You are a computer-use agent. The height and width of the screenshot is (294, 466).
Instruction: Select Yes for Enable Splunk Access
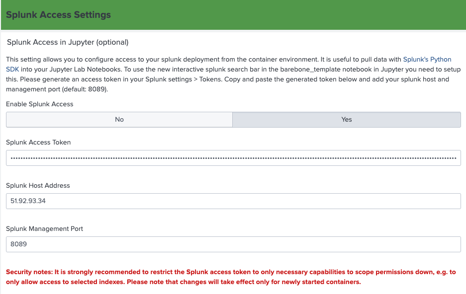click(347, 120)
